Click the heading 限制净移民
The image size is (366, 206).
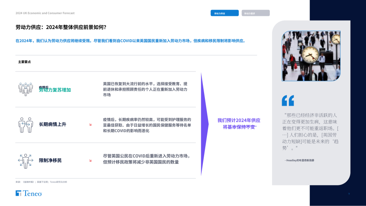50,161
